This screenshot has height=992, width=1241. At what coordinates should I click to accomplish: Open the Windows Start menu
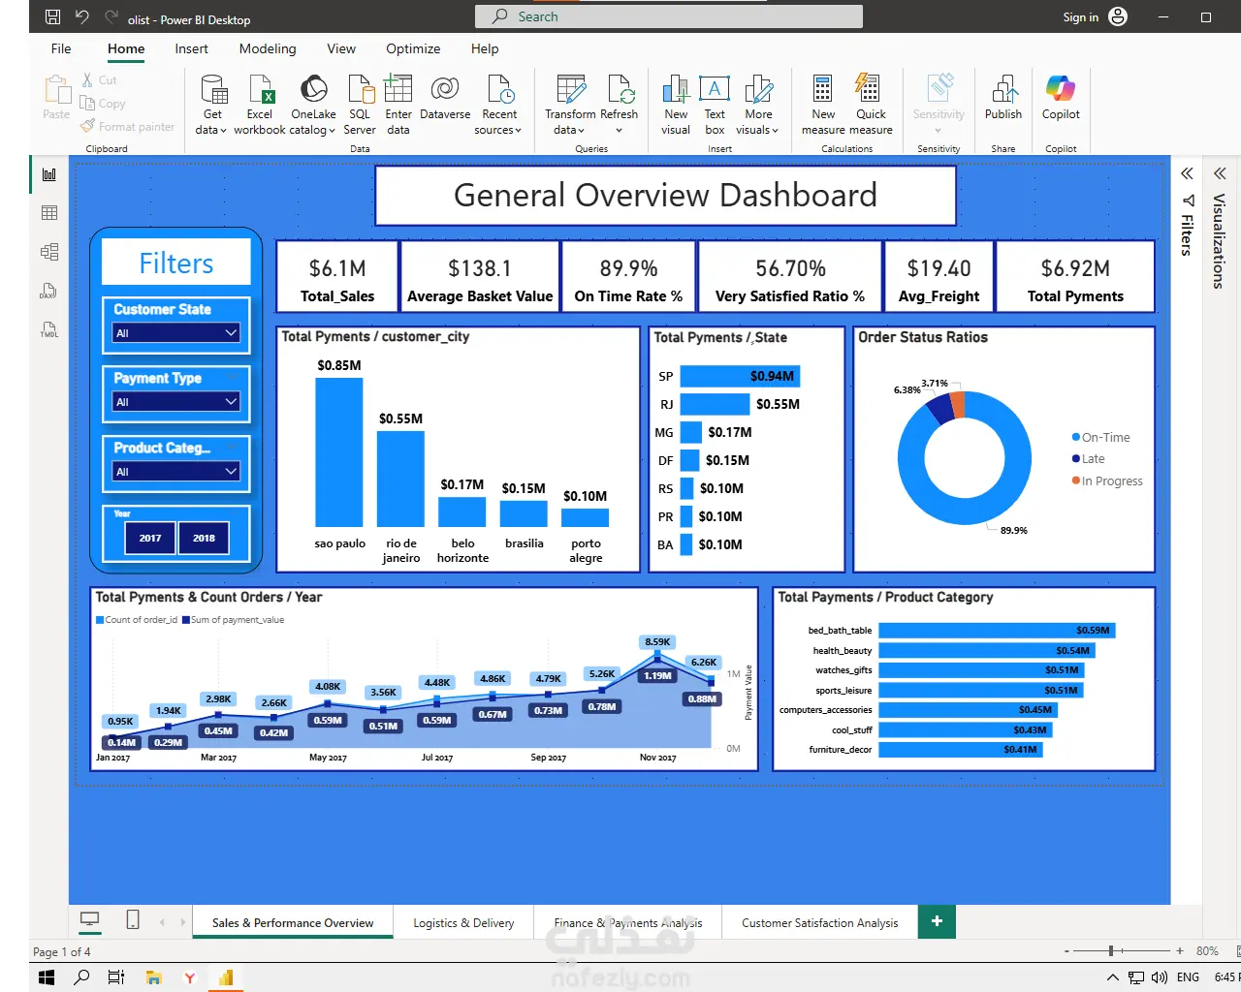click(x=46, y=977)
